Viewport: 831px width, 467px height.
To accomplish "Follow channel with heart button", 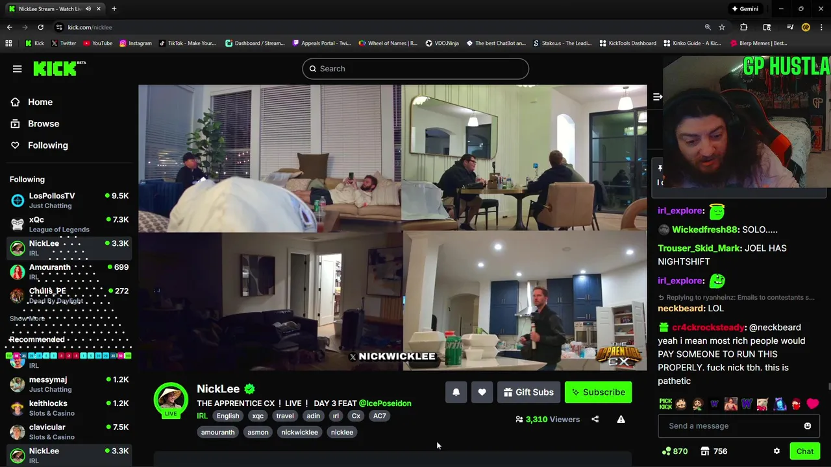I will coord(482,392).
